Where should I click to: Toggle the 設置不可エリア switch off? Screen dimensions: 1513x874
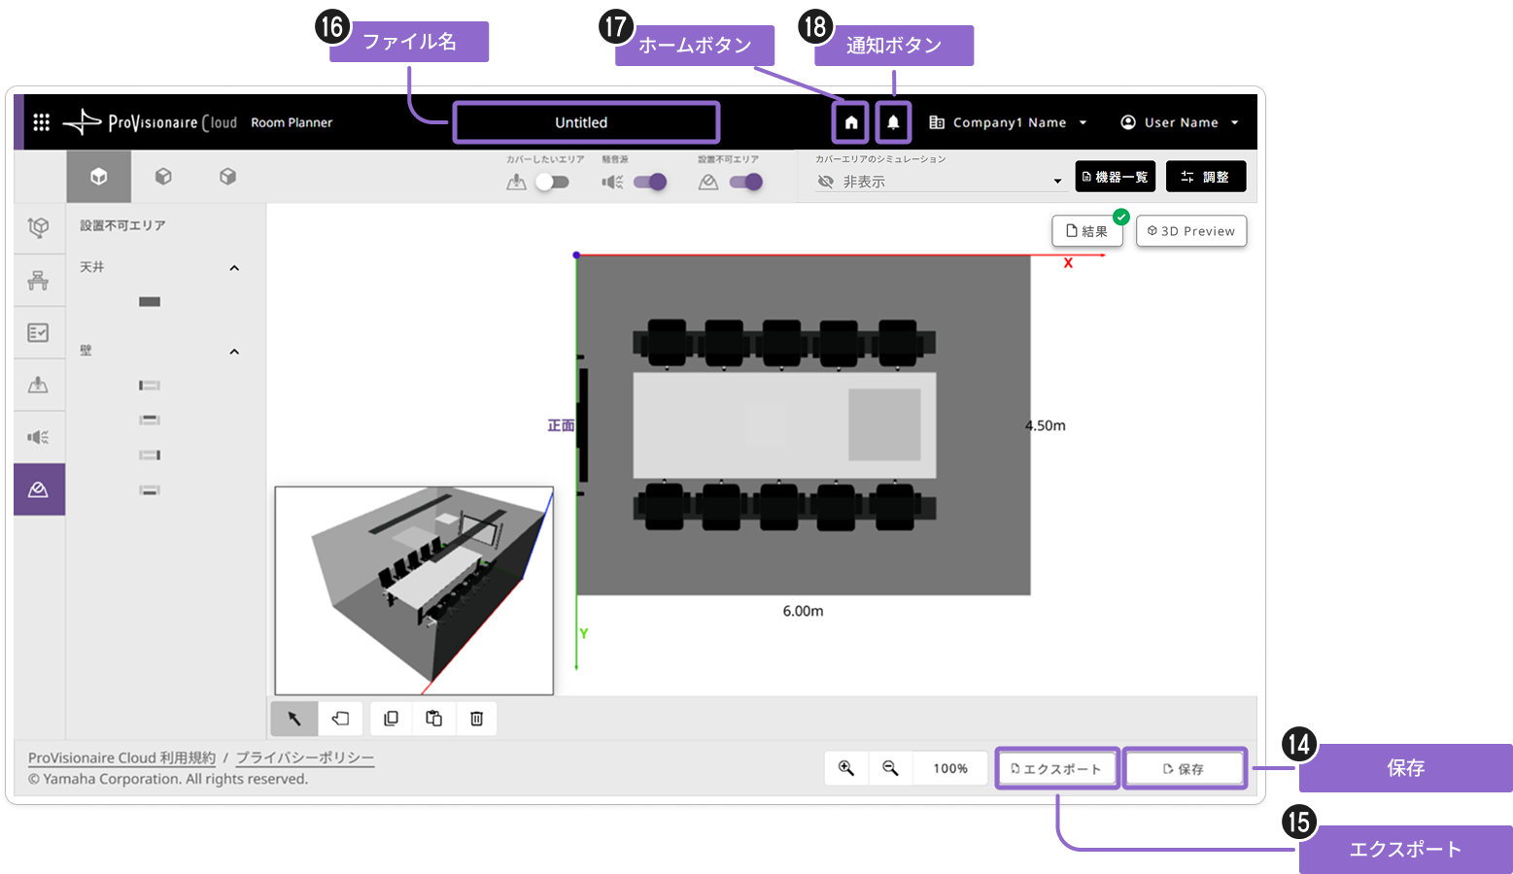[746, 182]
